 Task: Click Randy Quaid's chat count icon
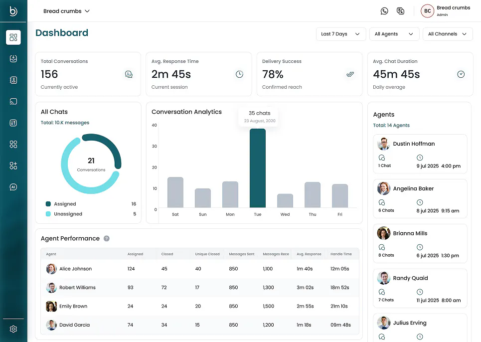pyautogui.click(x=382, y=292)
